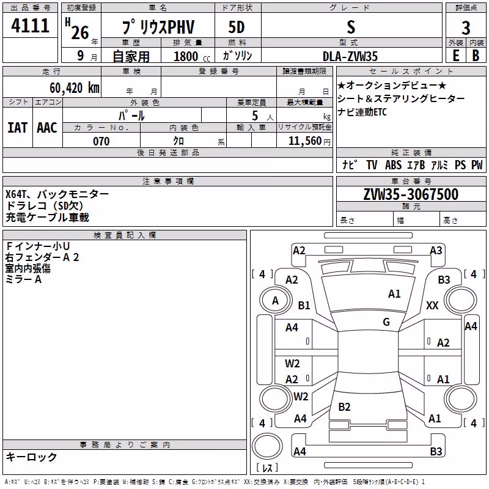Select the A1 mark on the hood
Screen dimensions: 489x489
coord(394,294)
